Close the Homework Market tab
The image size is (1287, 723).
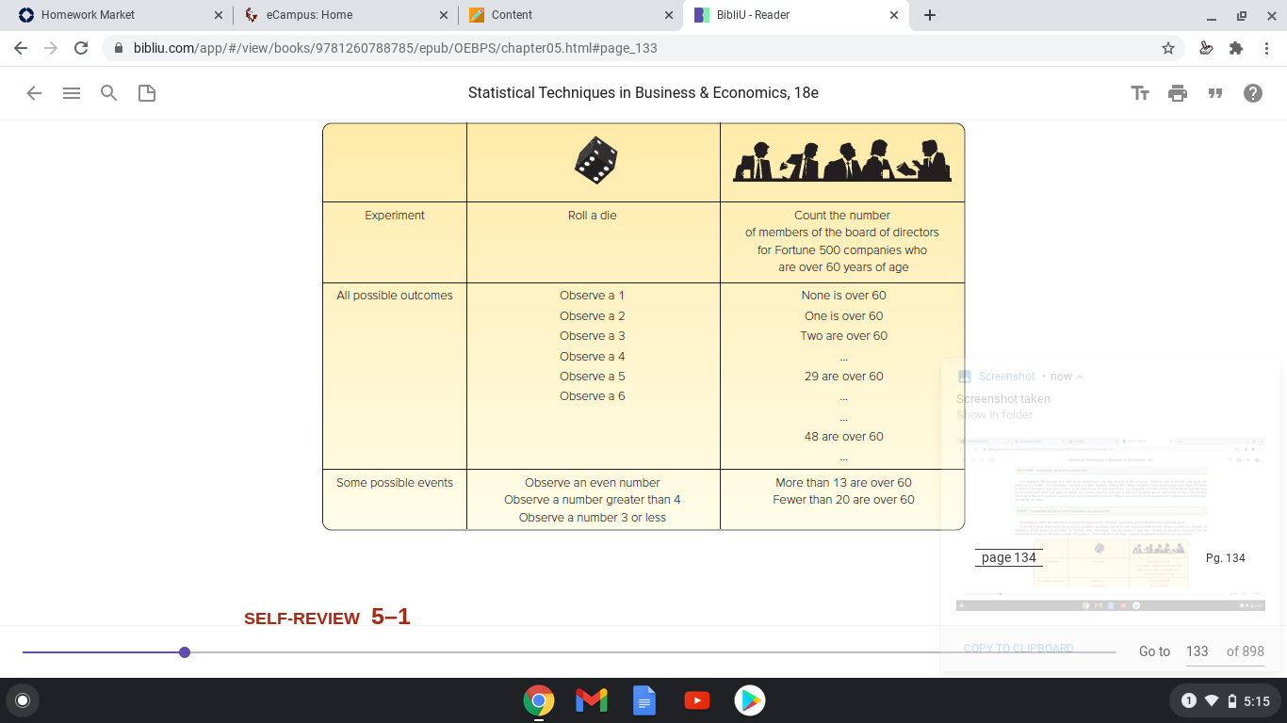point(219,15)
